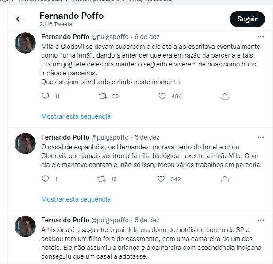Share the Mila e Clodovil tweet
Image resolution: width=273 pixels, height=264 pixels.
point(225,96)
